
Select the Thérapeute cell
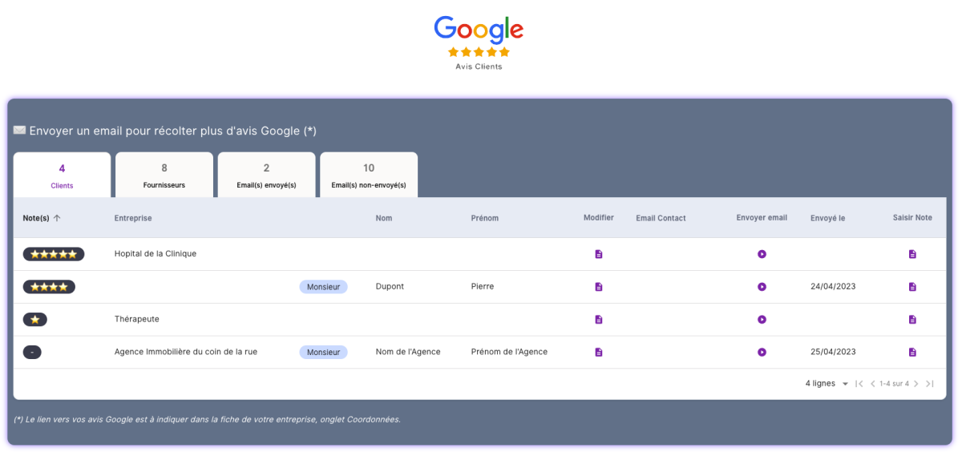click(x=137, y=319)
